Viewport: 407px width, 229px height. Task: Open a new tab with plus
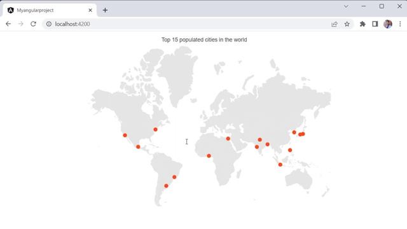(x=105, y=10)
